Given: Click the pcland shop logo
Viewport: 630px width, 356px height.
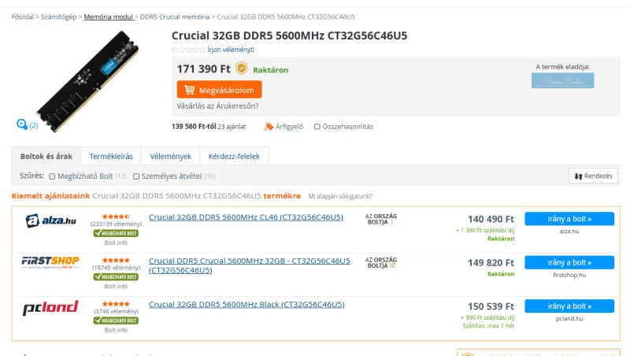Looking at the screenshot, I should [x=50, y=308].
